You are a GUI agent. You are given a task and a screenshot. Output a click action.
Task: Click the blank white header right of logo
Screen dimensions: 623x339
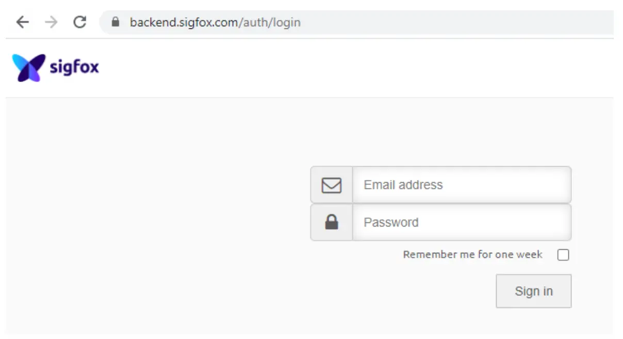pyautogui.click(x=361, y=68)
